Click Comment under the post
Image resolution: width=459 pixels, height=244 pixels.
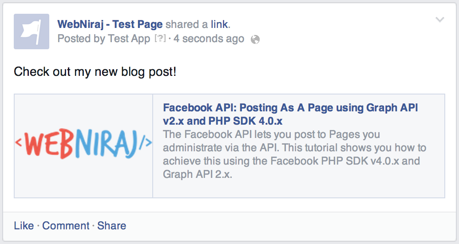[x=66, y=225]
